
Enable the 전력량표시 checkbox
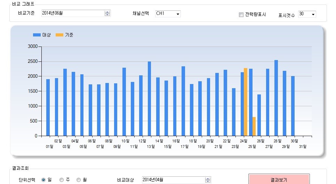241,15
